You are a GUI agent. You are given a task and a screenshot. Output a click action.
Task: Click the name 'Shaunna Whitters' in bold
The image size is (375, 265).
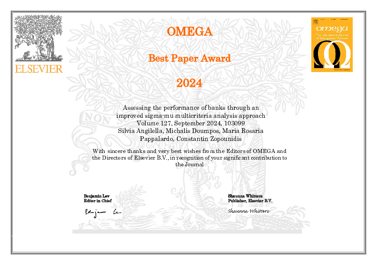point(245,196)
